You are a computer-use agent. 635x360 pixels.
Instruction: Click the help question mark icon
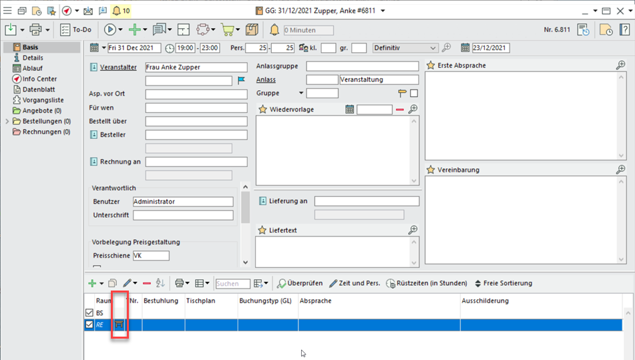pos(624,30)
